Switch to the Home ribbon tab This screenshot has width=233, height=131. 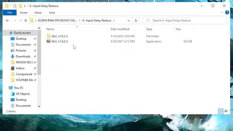coord(24,13)
